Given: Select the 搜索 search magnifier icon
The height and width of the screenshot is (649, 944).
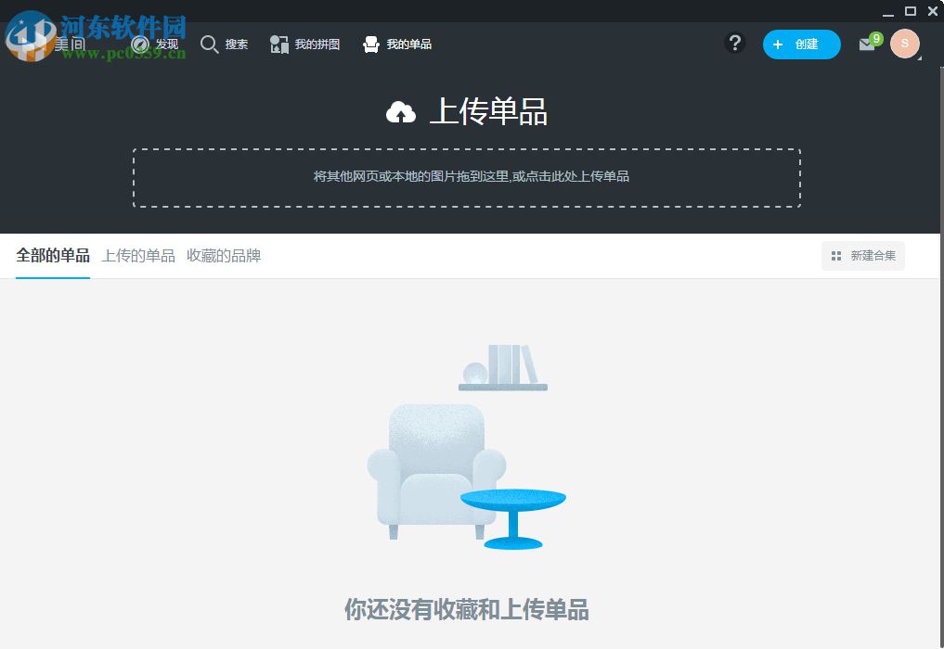Looking at the screenshot, I should (x=211, y=44).
